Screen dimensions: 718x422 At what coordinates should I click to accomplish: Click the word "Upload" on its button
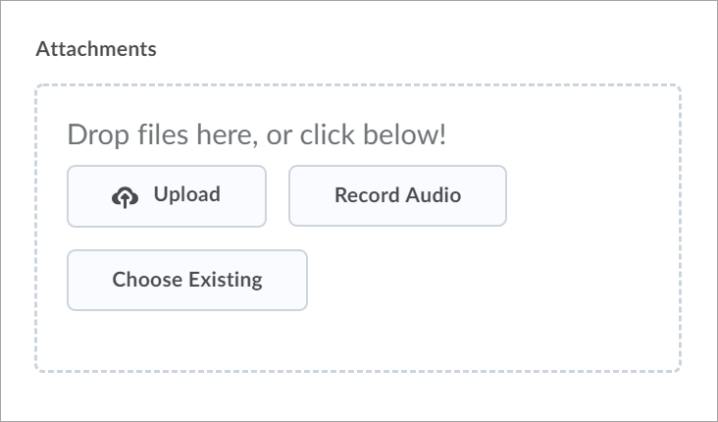tap(186, 194)
